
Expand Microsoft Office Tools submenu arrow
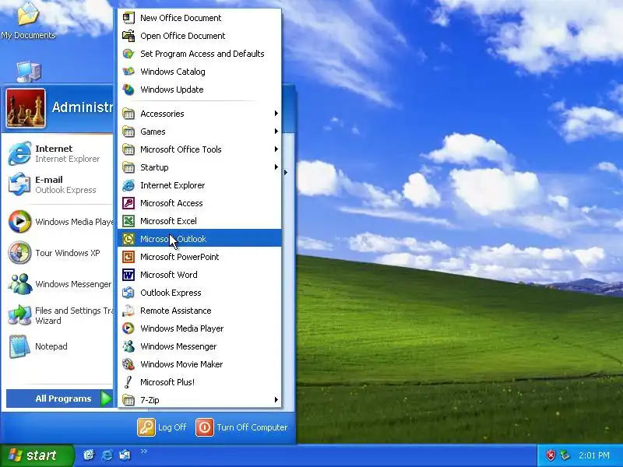point(276,149)
